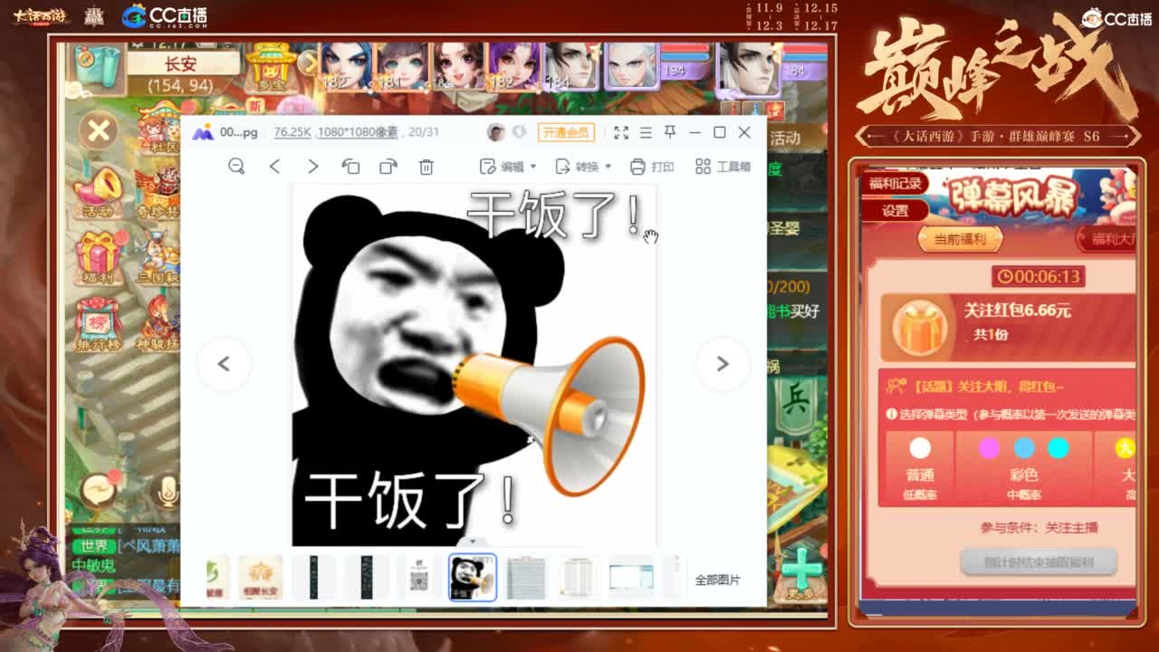Select the QR code thumbnail
The image size is (1159, 652).
pyautogui.click(x=418, y=578)
